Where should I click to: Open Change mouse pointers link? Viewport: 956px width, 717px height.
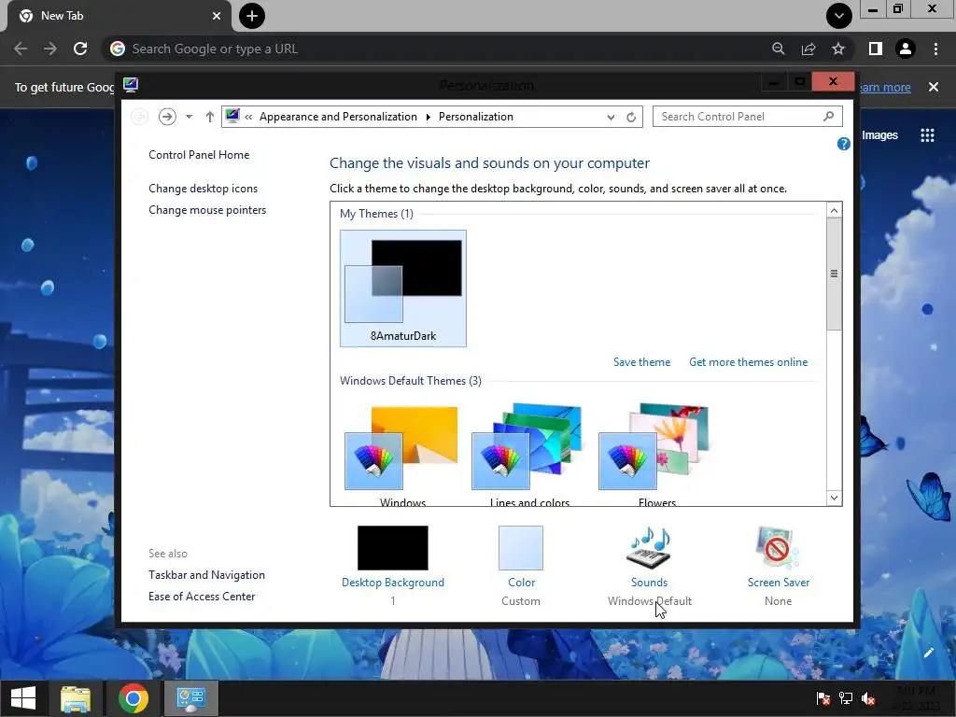click(x=207, y=210)
